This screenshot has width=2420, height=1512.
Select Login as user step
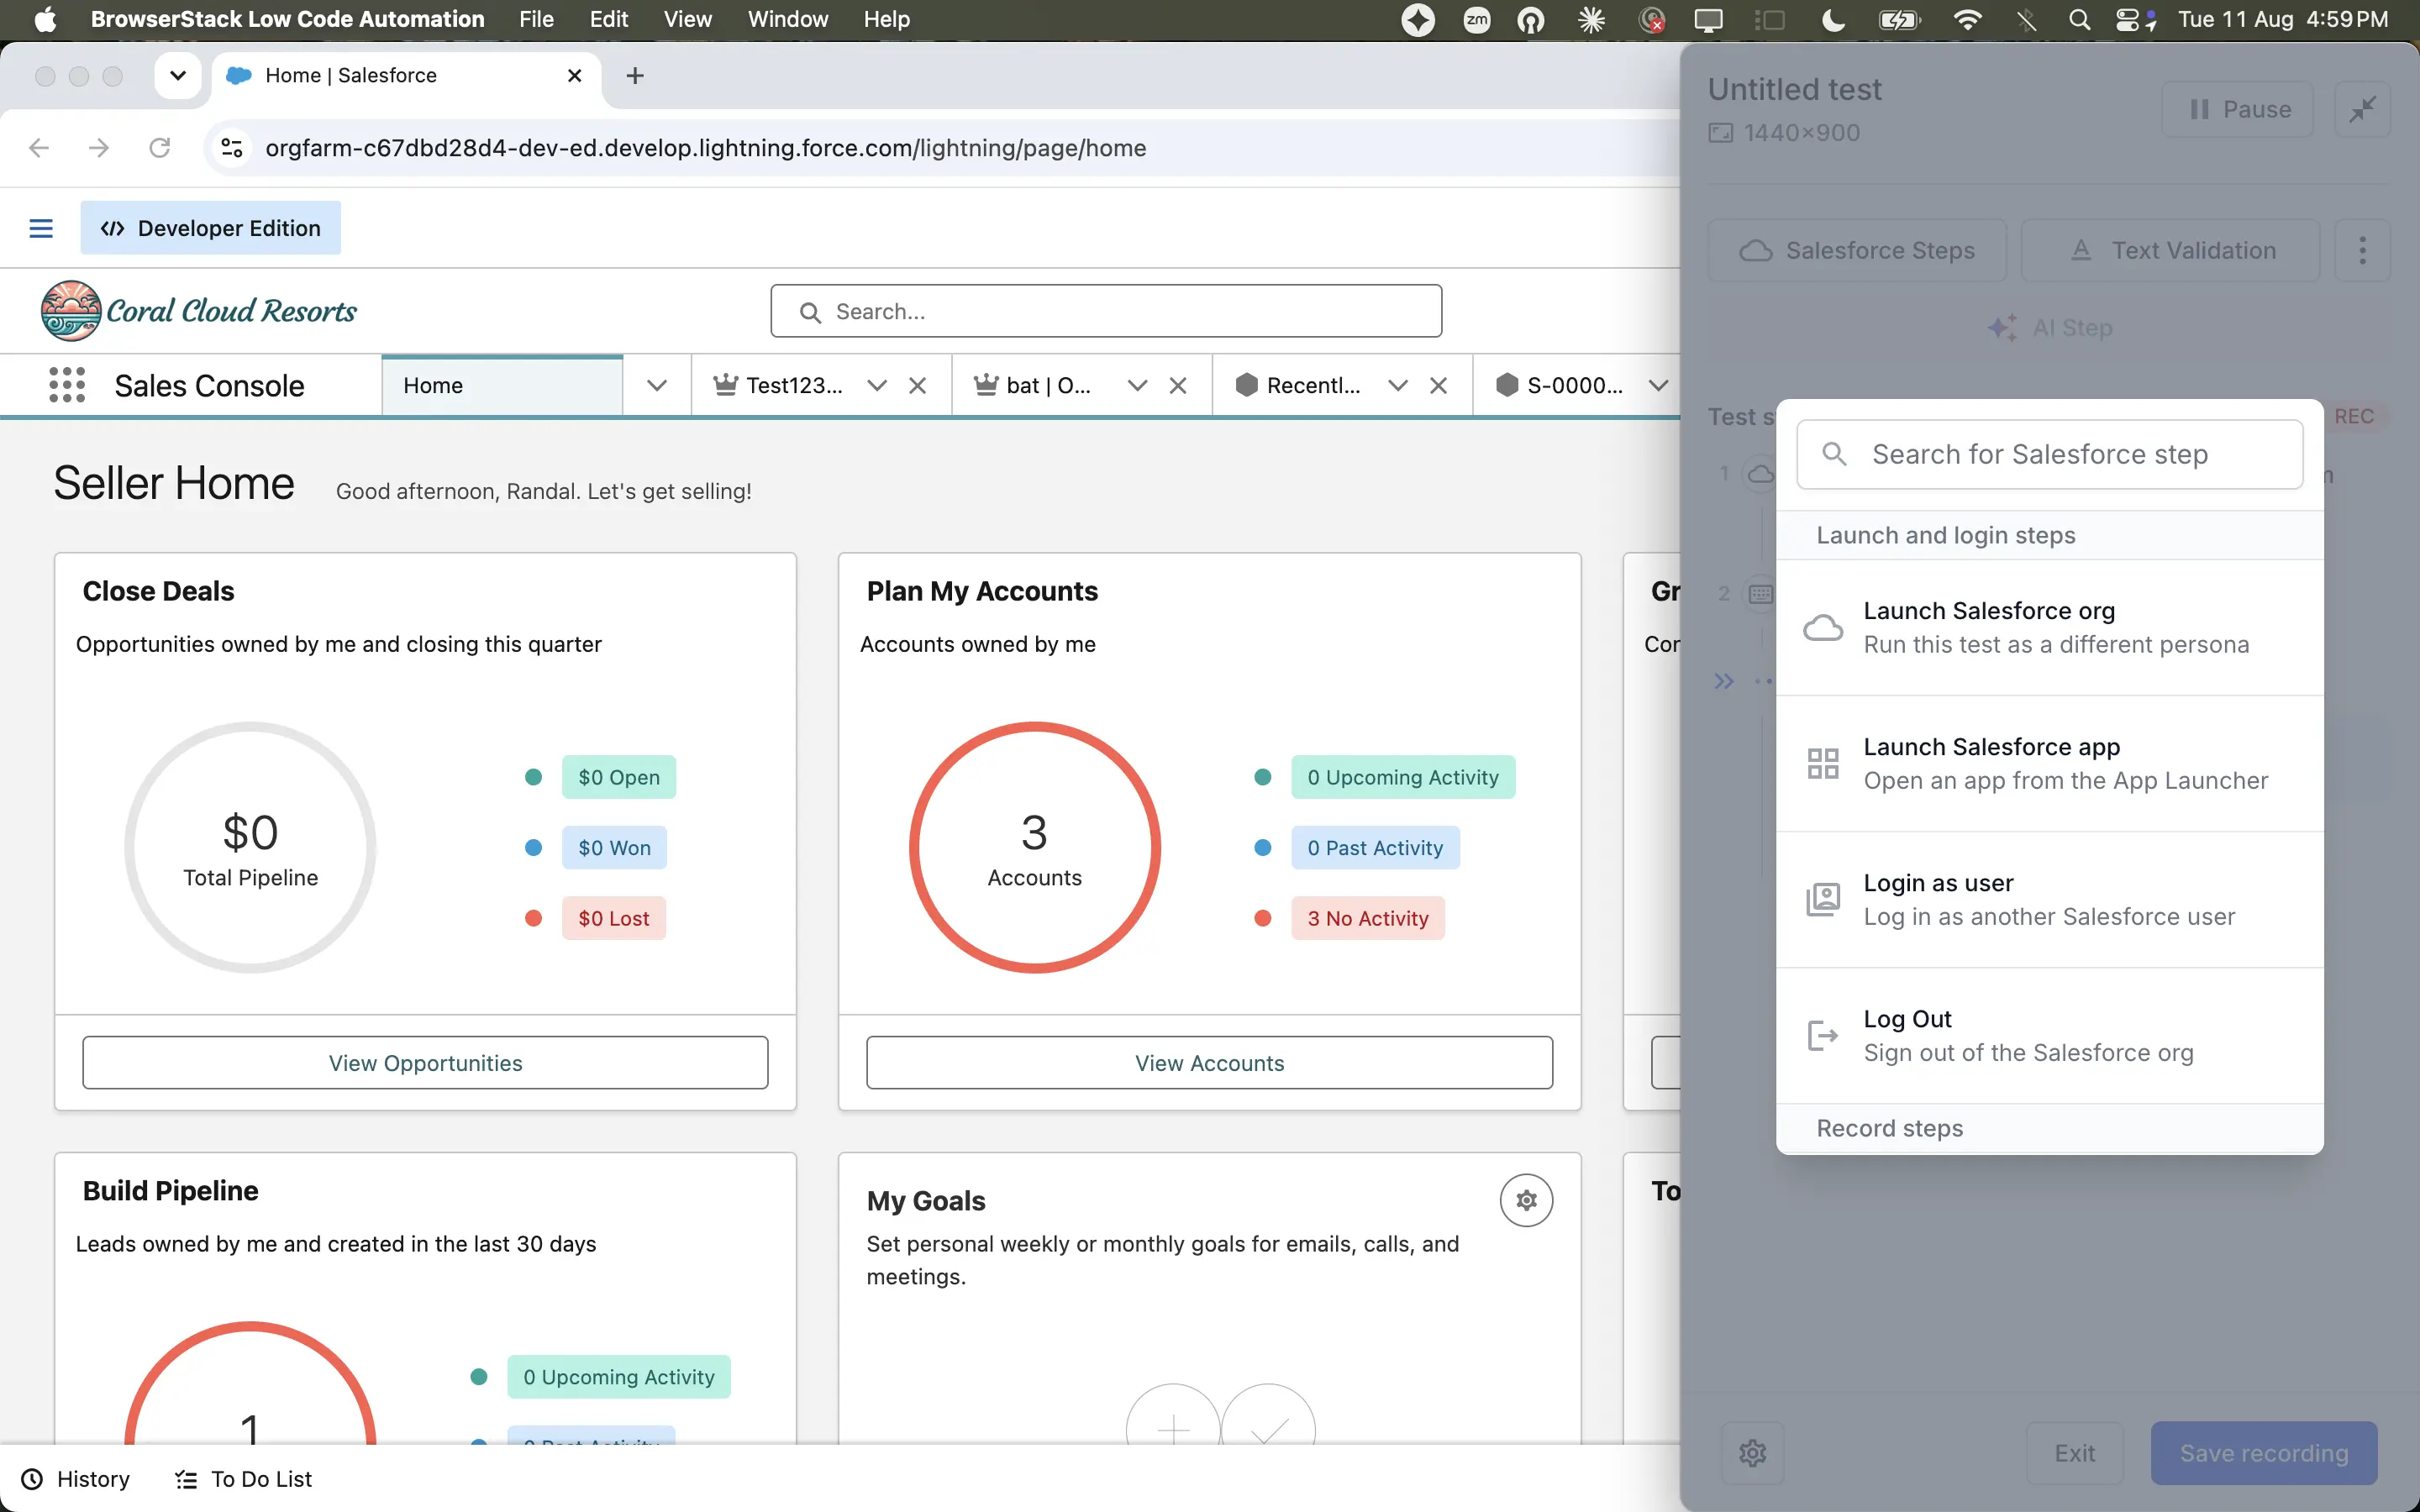(x=2049, y=900)
